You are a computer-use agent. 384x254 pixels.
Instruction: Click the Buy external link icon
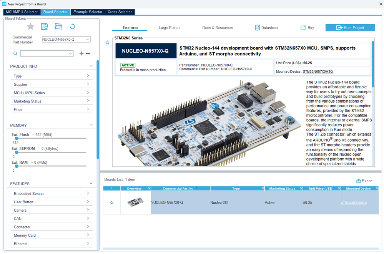point(303,28)
